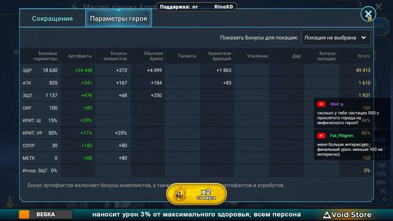Click the scrolling news ticker text
The width and height of the screenshot is (393, 221).
point(196,214)
